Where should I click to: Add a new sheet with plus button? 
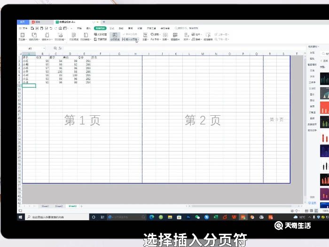[x=82, y=206]
